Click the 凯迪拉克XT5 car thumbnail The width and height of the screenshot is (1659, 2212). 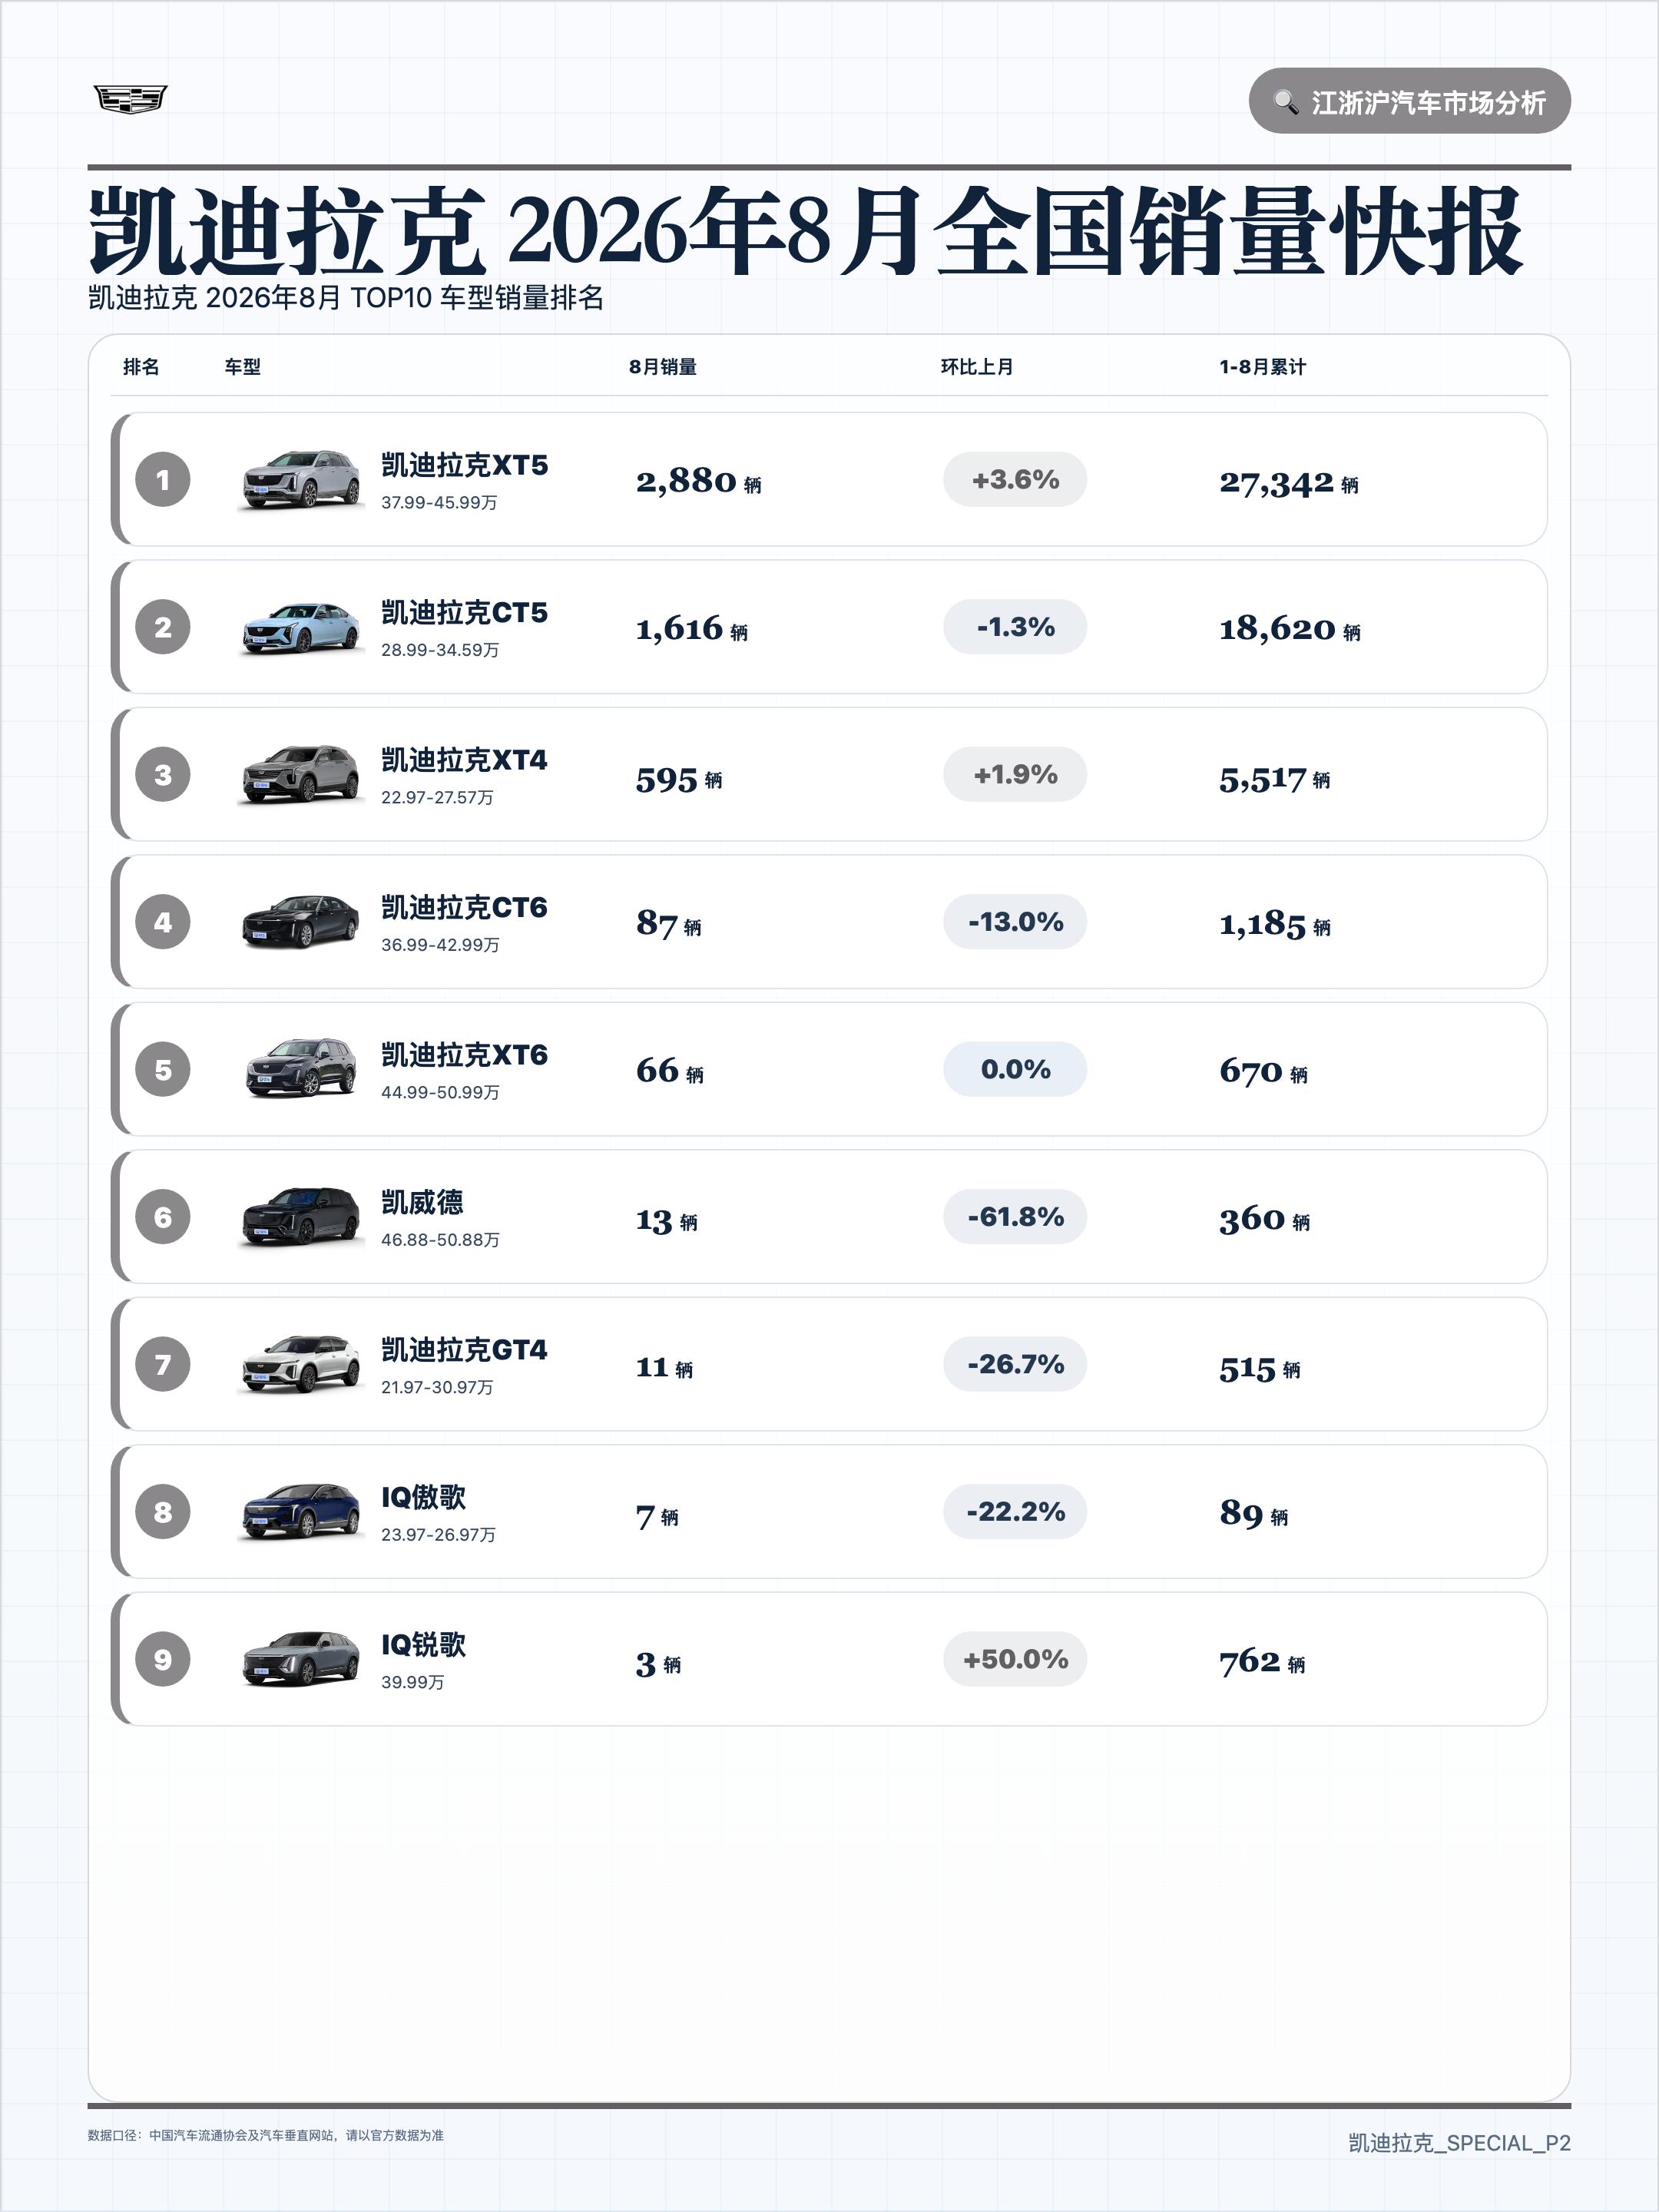301,480
